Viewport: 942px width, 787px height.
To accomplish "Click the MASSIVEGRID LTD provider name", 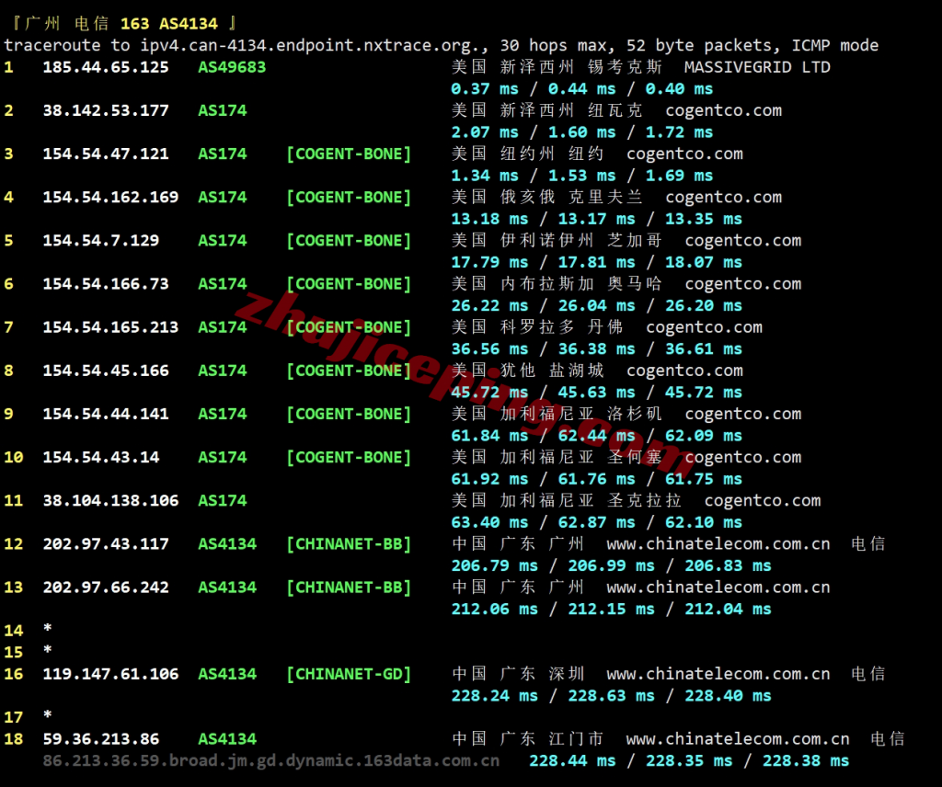I will click(x=757, y=67).
